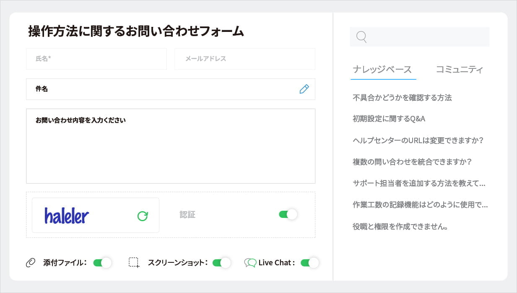Toggle the 認証 CAPTCHA switch off

click(x=288, y=214)
